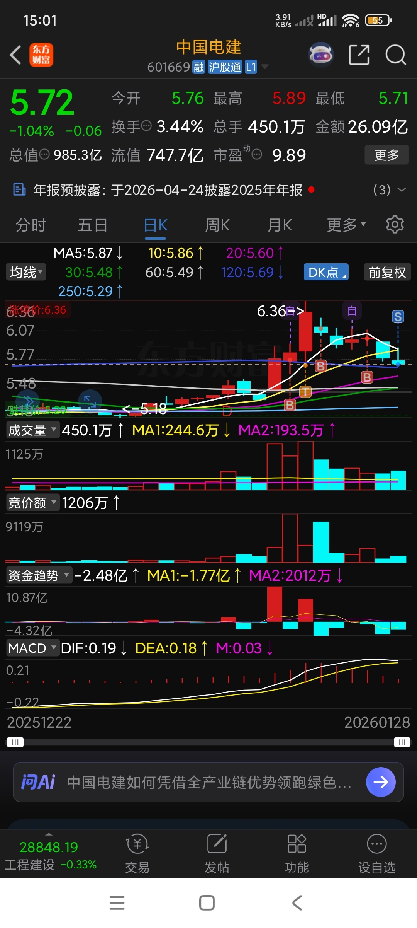Tap the left date range slider handle
This screenshot has width=417, height=928.
pos(15,742)
